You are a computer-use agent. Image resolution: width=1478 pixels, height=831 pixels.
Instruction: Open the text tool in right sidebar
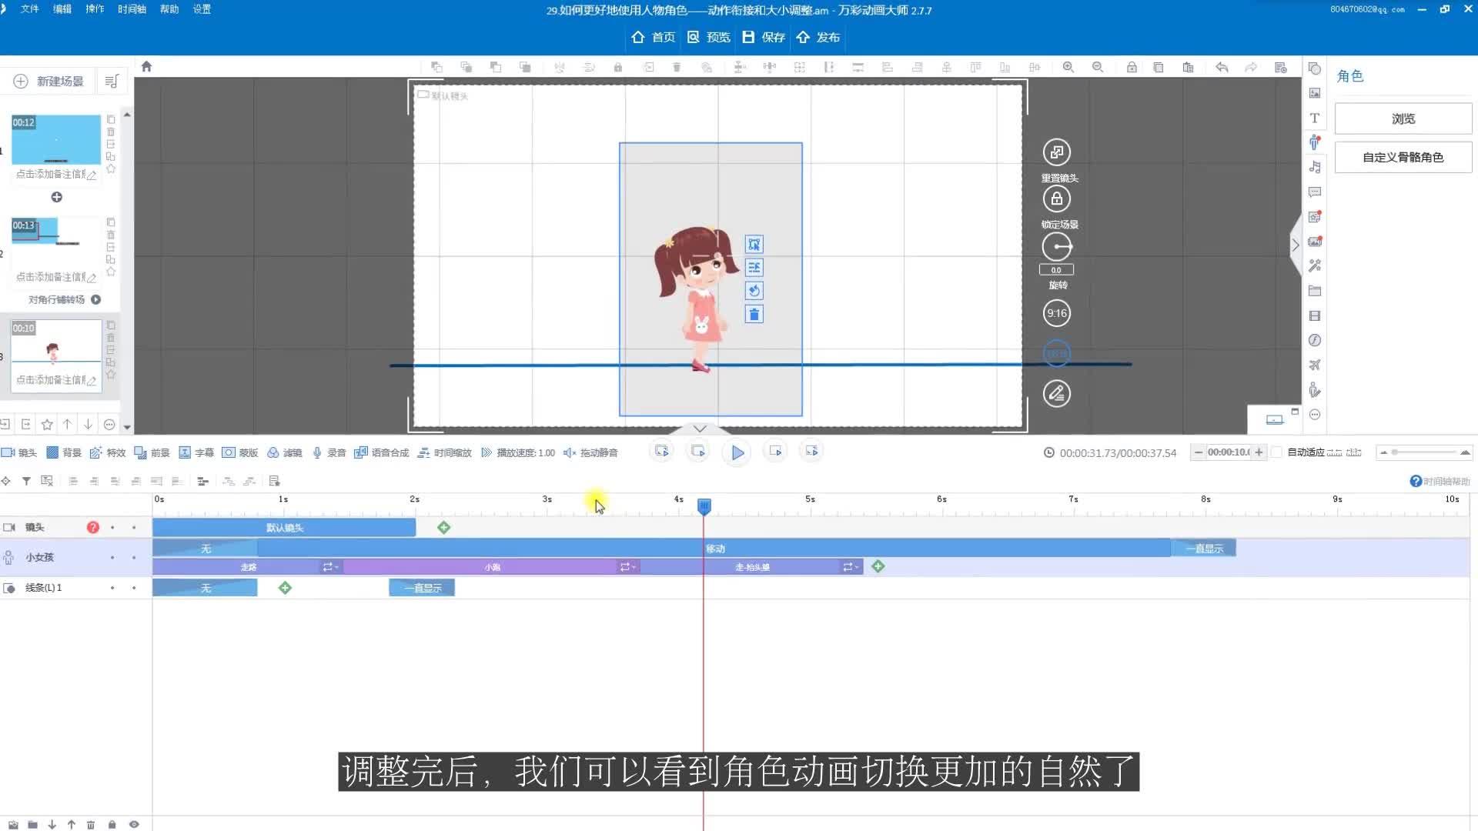(x=1314, y=118)
